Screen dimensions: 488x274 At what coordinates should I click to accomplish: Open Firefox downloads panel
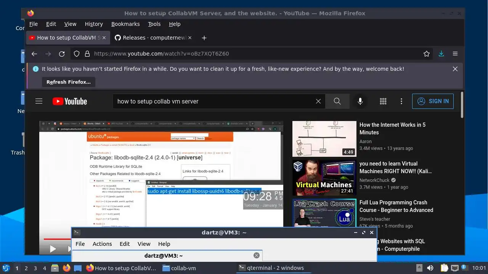click(441, 54)
